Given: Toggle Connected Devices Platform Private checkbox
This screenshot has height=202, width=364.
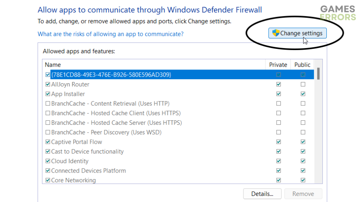Looking at the screenshot, I should point(279,171).
